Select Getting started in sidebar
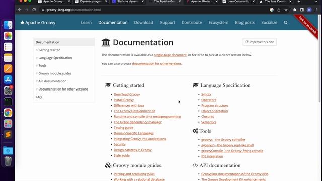This screenshot has width=322, height=181. (49, 50)
